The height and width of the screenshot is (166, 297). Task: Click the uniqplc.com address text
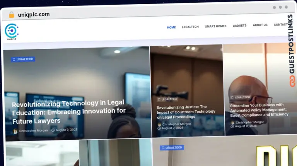pyautogui.click(x=34, y=14)
